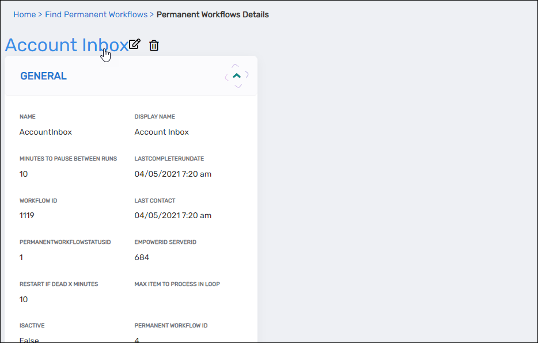Click the GENERAL section header
Viewport: 538px width, 343px height.
click(44, 76)
